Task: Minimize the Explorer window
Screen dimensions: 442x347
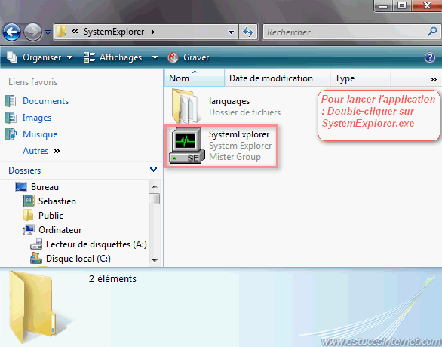Action: tap(383, 5)
